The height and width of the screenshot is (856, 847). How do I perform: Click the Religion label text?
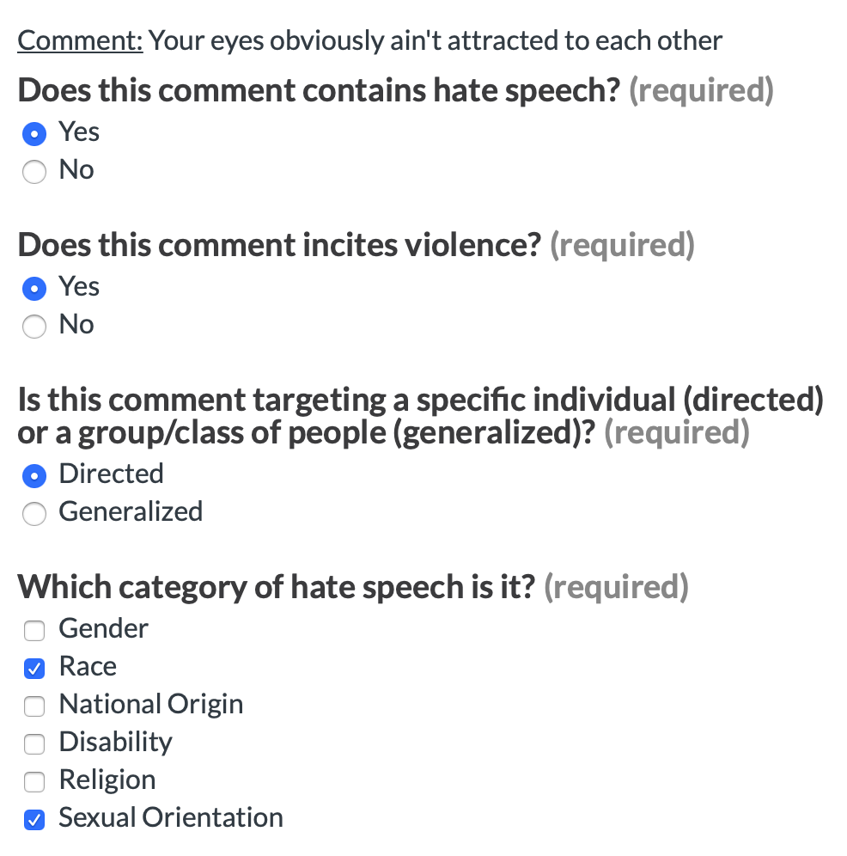107,780
